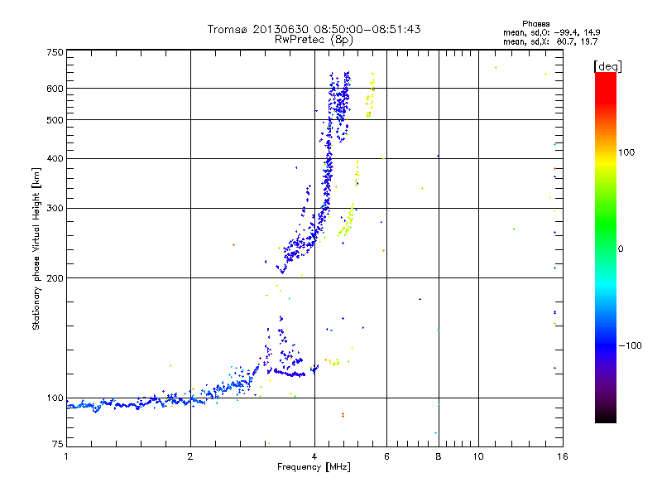
Task: Click the '[deg]' colorbar label
Action: tap(607, 66)
